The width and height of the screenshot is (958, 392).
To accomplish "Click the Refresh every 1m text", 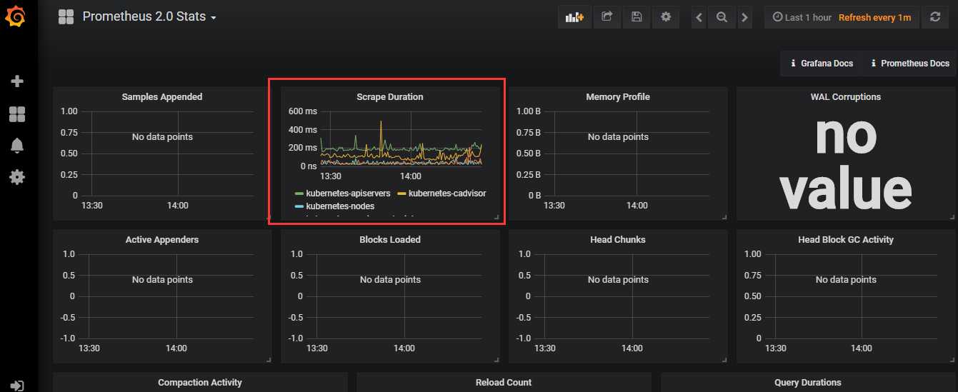I will [x=874, y=17].
